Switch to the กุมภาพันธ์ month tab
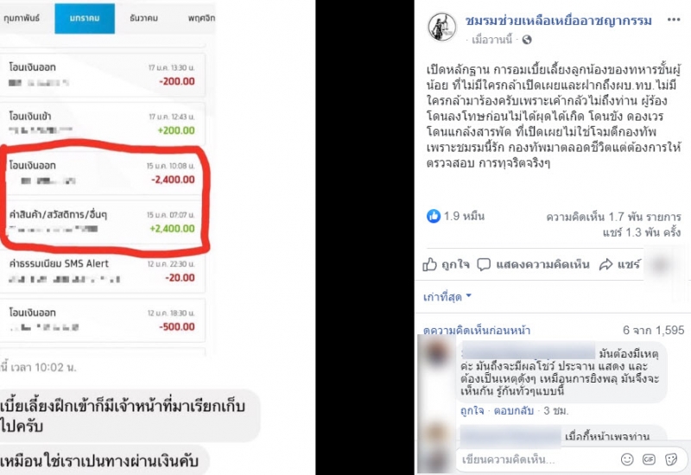691x475 pixels. pyautogui.click(x=21, y=18)
